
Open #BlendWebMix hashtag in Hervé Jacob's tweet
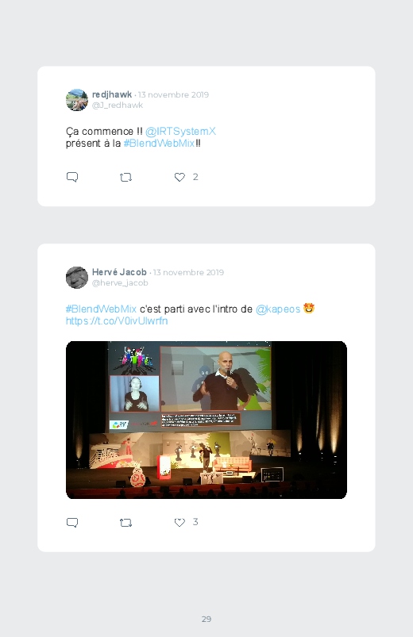[x=101, y=309]
